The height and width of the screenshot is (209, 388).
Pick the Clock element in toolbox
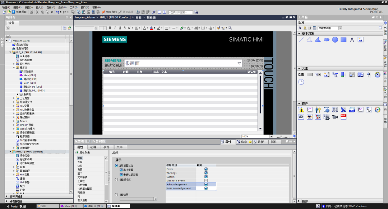pos(301,82)
